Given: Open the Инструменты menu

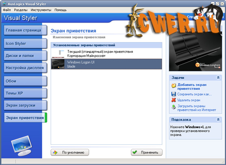Looking at the screenshot, I should click(41, 10).
